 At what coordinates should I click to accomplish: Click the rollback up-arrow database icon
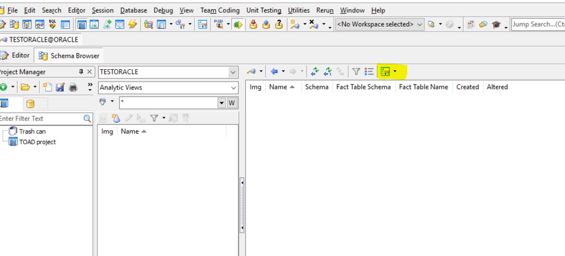coord(266,24)
